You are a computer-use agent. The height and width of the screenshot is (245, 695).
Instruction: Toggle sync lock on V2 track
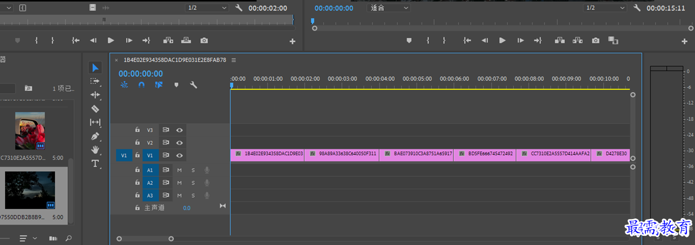166,143
